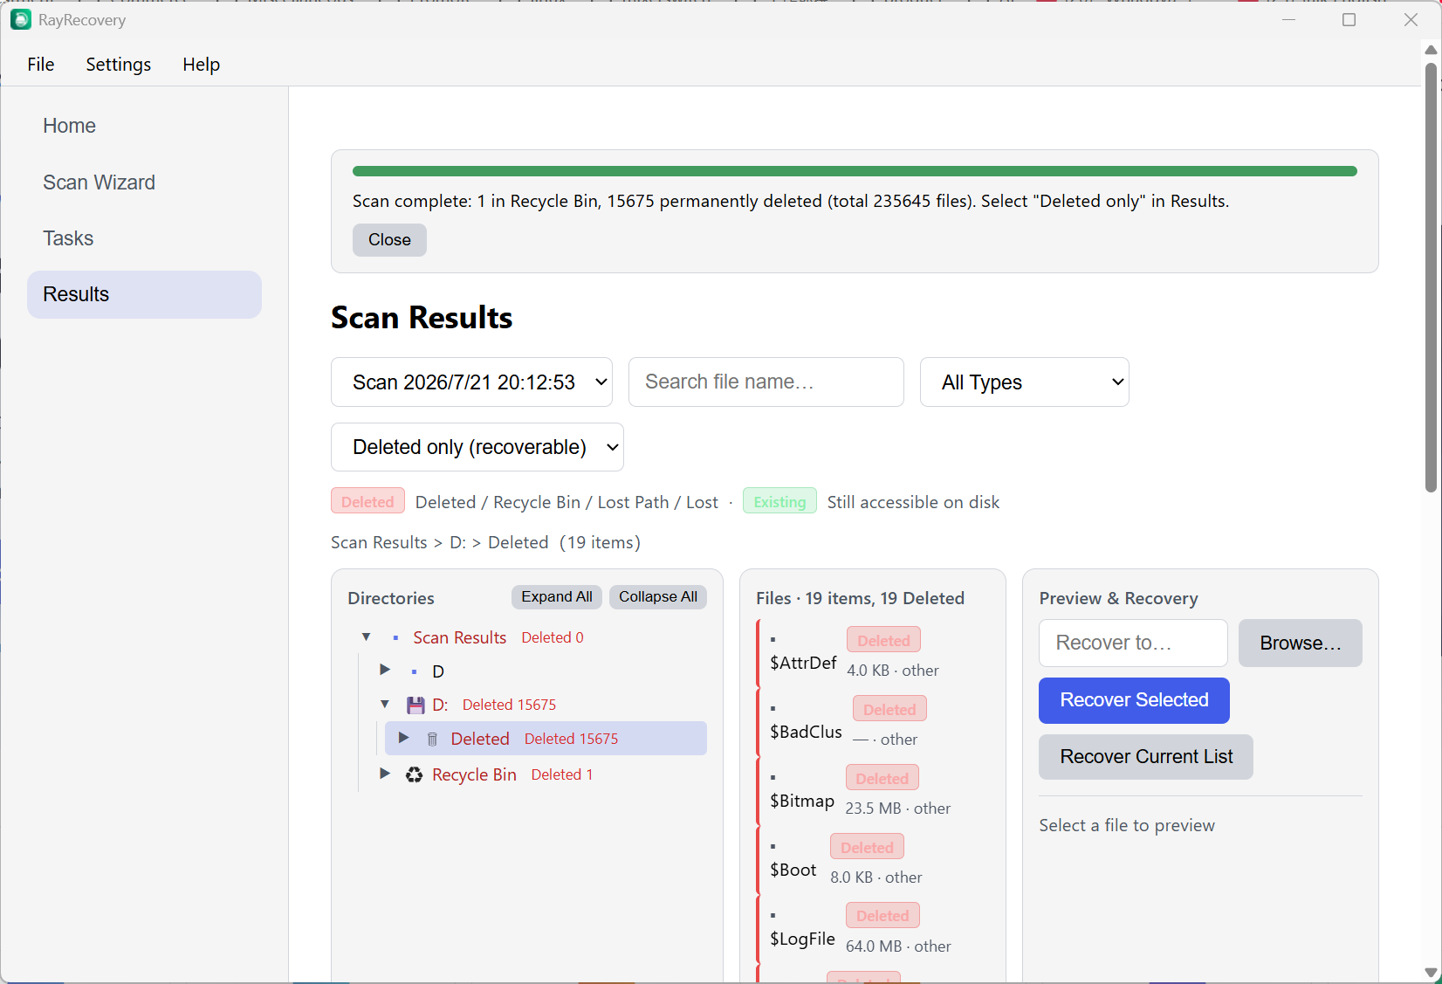Click Recover Selected
Screen dimensions: 1442x984
(1134, 700)
